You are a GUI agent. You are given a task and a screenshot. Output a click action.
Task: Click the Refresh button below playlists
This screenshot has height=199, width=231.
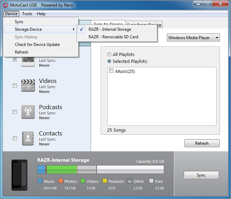coord(202,143)
